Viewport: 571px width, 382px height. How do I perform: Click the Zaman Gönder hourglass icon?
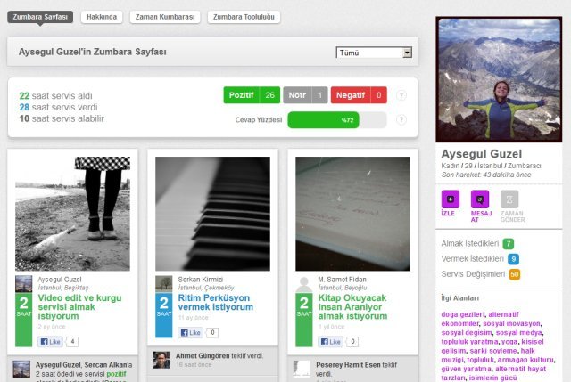point(509,200)
